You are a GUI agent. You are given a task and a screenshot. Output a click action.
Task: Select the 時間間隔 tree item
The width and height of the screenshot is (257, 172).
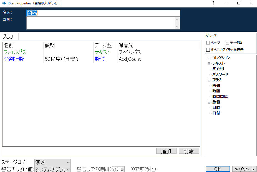tap(220, 97)
